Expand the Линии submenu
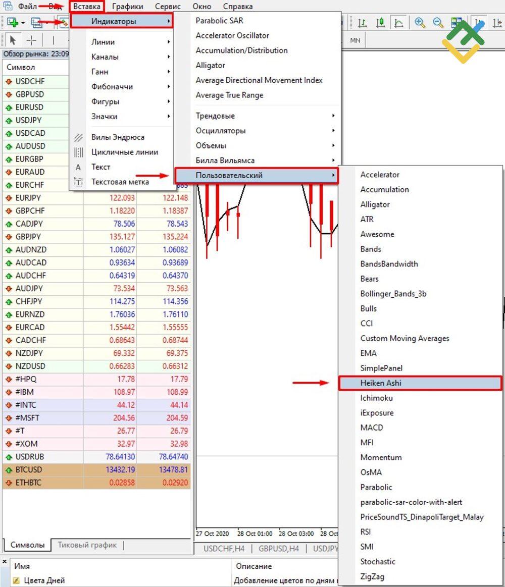The height and width of the screenshot is (587, 505). (x=122, y=42)
